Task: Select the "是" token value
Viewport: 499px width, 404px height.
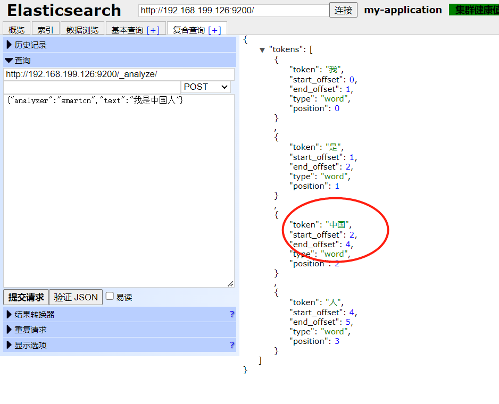Action: point(333,147)
